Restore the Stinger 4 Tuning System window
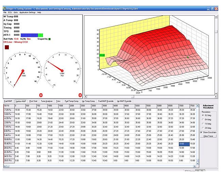The height and width of the screenshot is (177, 221). pyautogui.click(x=212, y=9)
